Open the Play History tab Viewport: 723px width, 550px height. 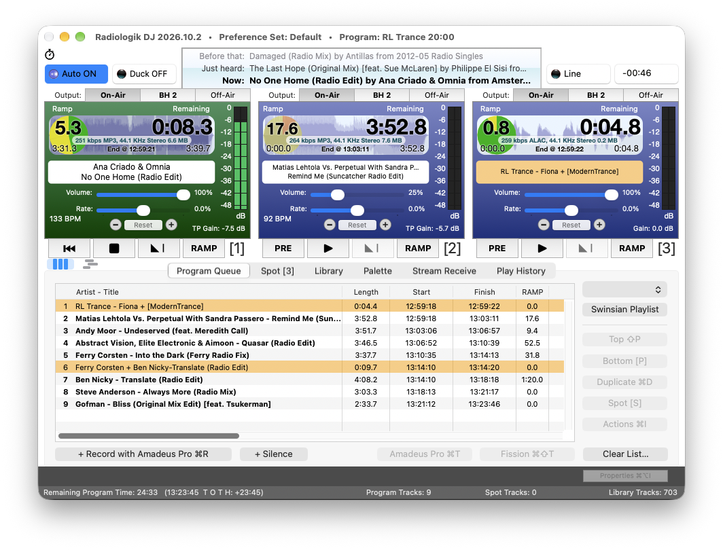(521, 271)
